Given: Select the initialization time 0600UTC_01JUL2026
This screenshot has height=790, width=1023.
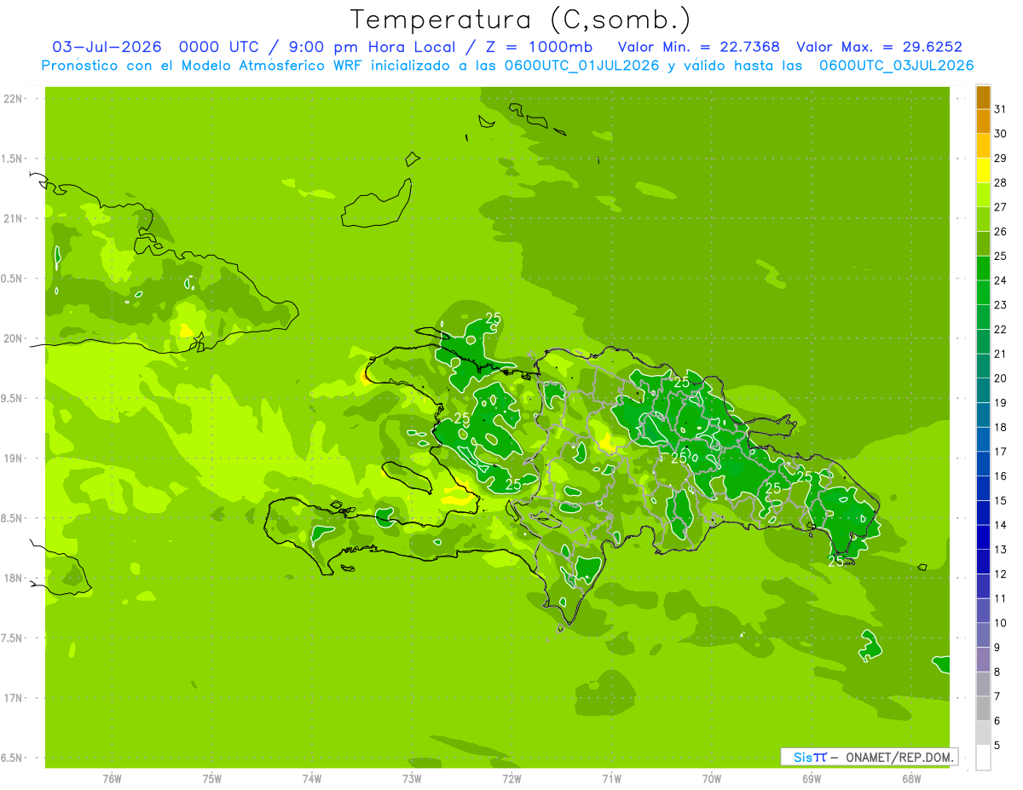Looking at the screenshot, I should 581,66.
